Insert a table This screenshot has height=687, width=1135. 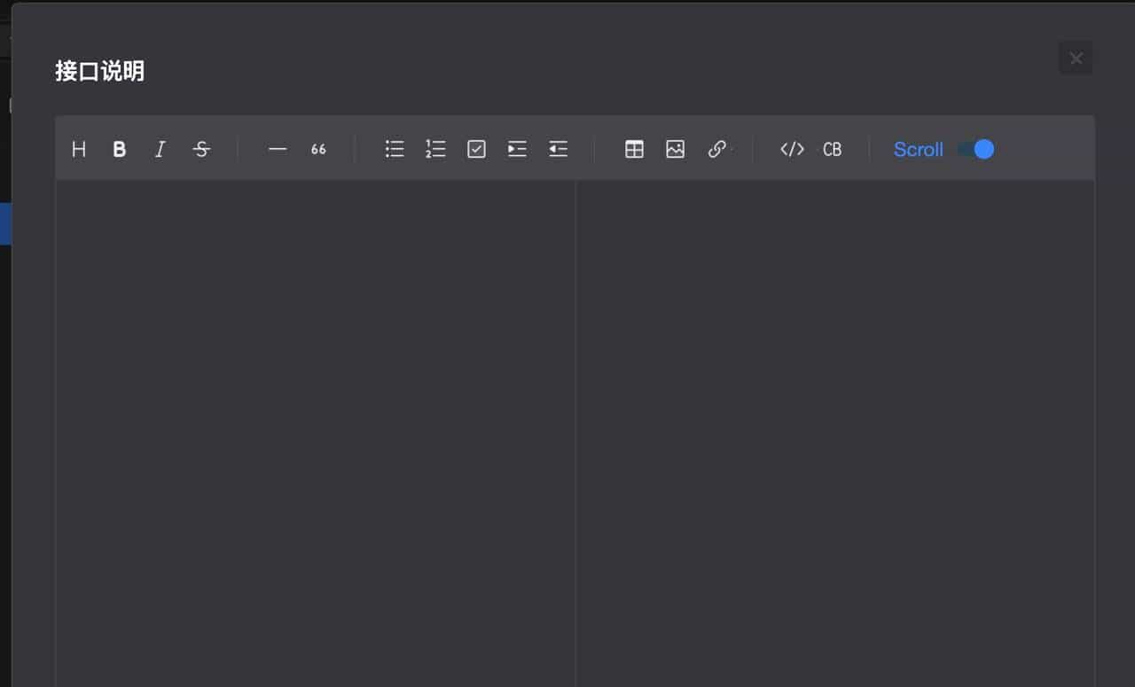634,150
